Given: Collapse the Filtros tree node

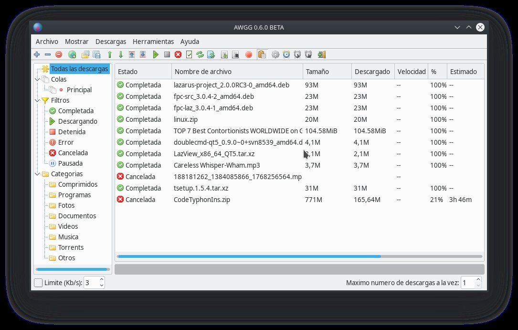Looking at the screenshot, I should click(x=37, y=100).
